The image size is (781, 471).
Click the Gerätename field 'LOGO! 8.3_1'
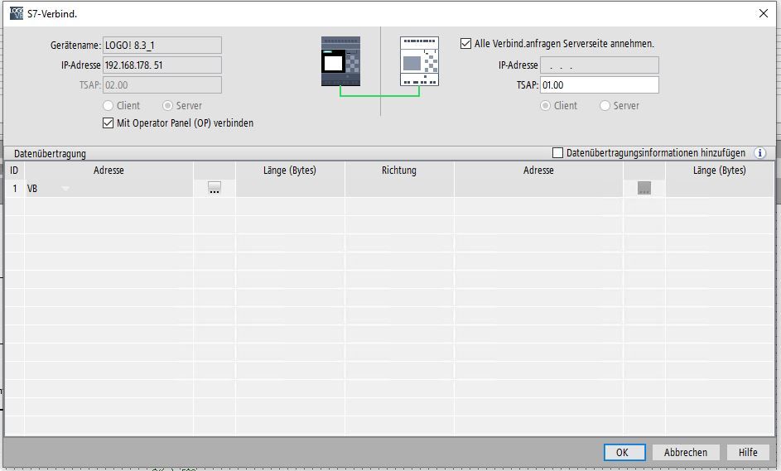tap(162, 45)
